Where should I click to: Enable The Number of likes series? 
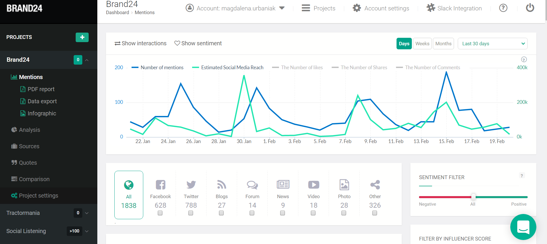coord(297,67)
